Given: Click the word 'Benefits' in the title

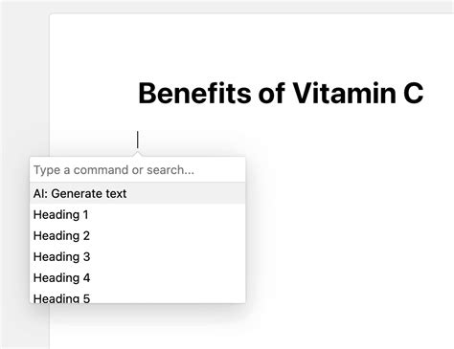Looking at the screenshot, I should (194, 93).
